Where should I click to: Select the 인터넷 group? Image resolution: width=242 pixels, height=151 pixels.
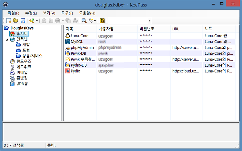pos(22,39)
